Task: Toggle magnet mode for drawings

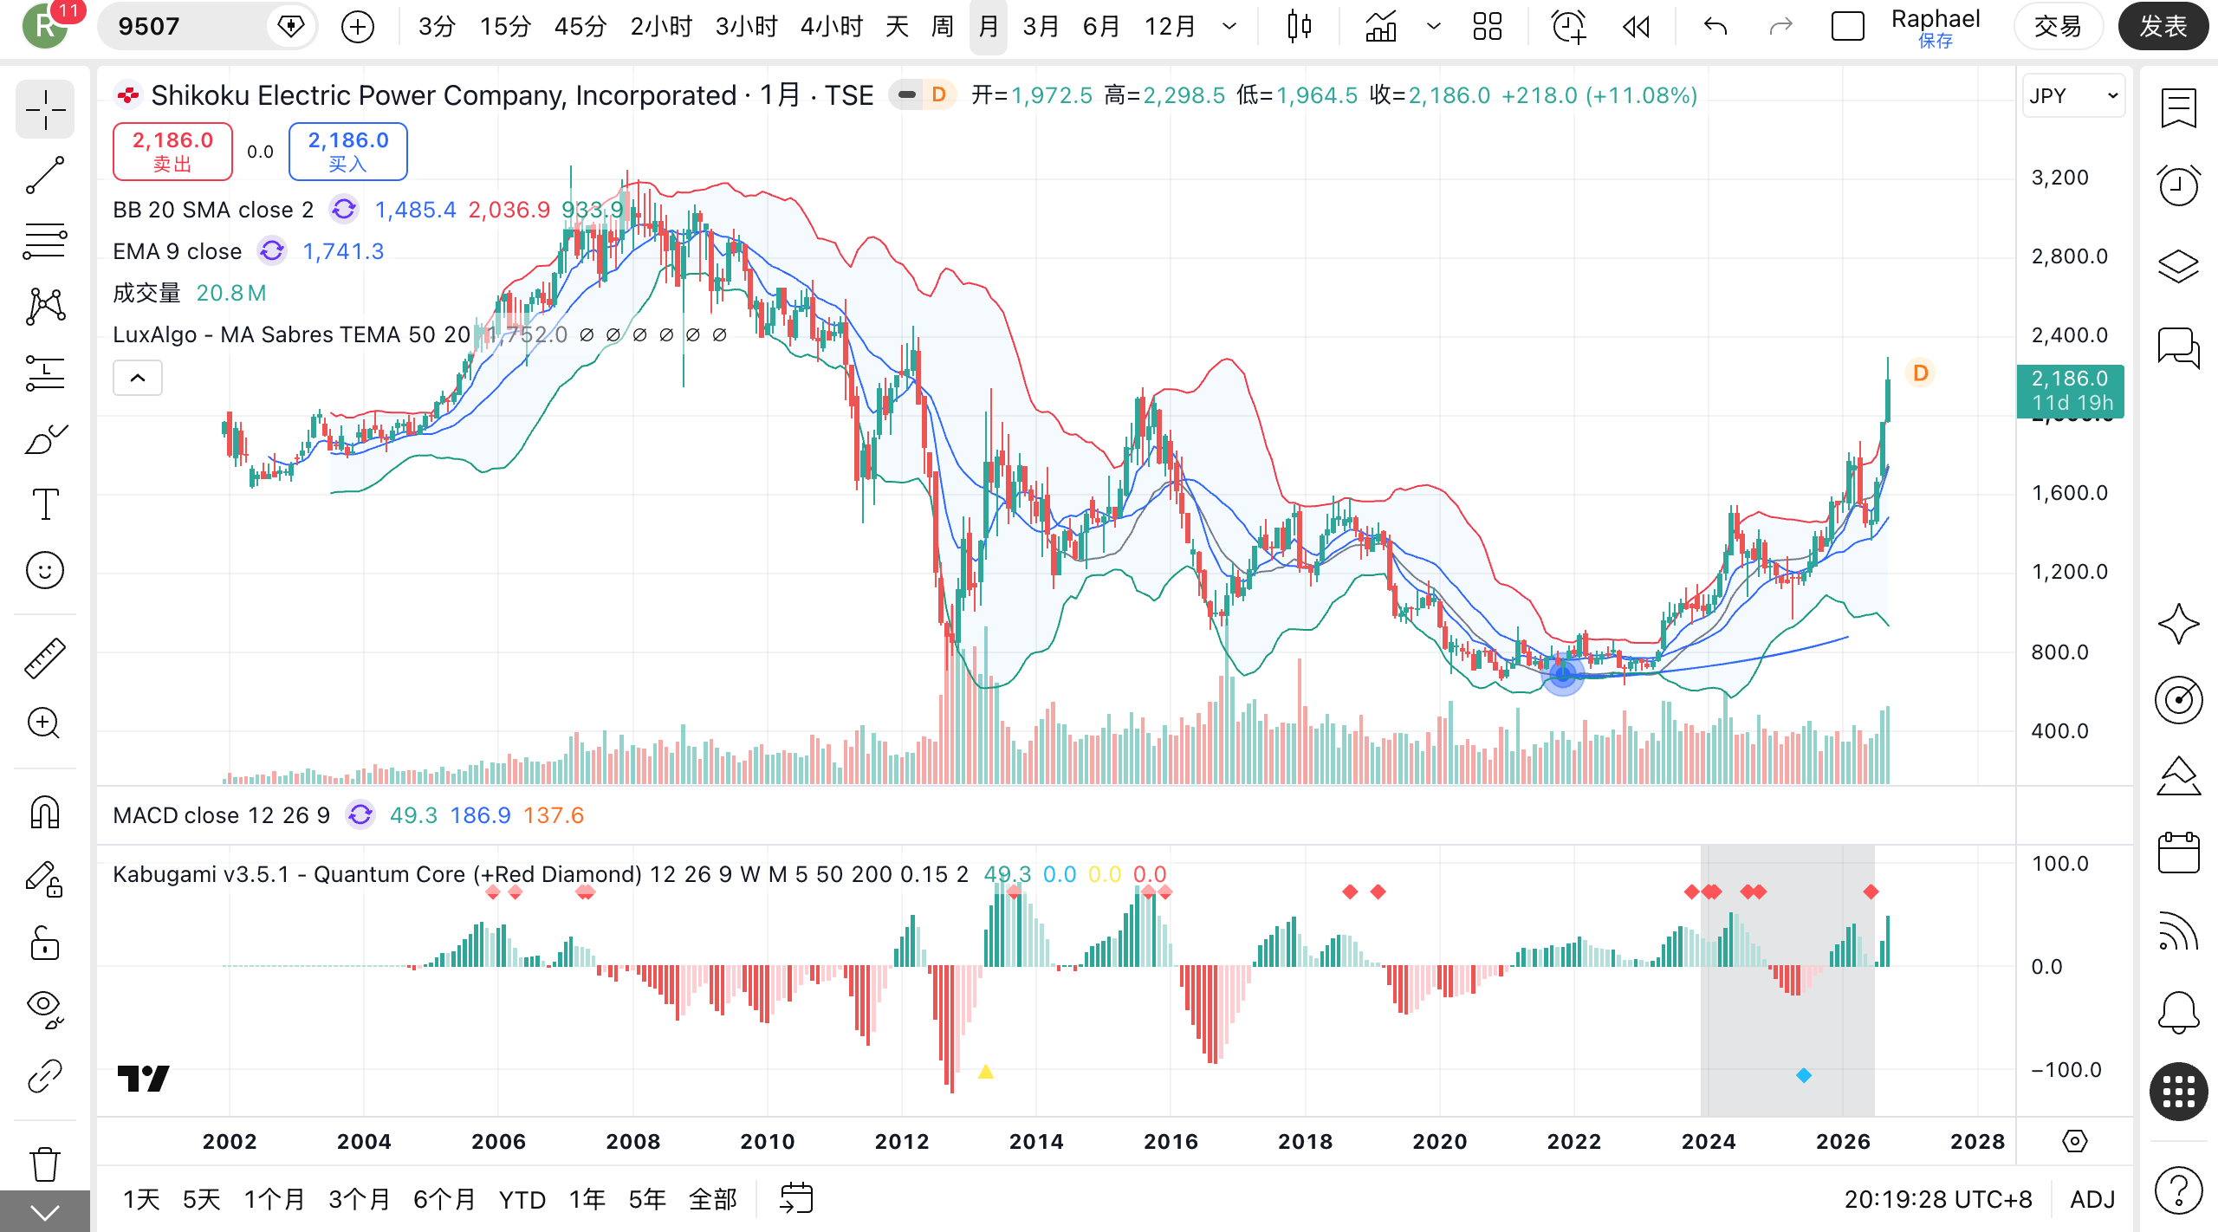Action: [x=45, y=812]
